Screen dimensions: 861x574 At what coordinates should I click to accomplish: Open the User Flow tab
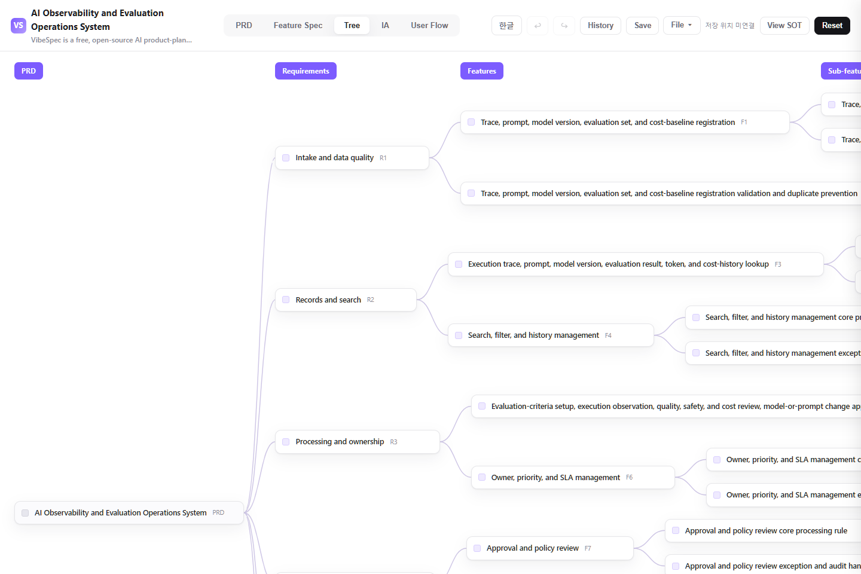click(429, 26)
